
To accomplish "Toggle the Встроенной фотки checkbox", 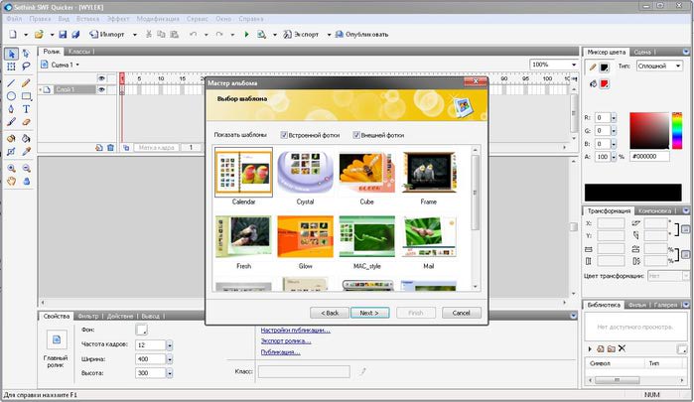I will [x=284, y=135].
